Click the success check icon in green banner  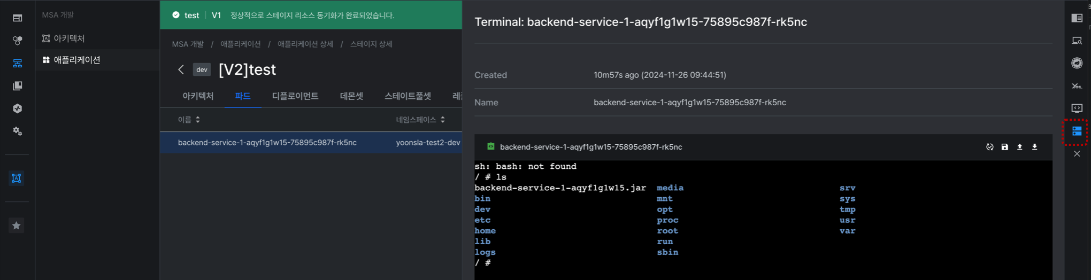(176, 15)
